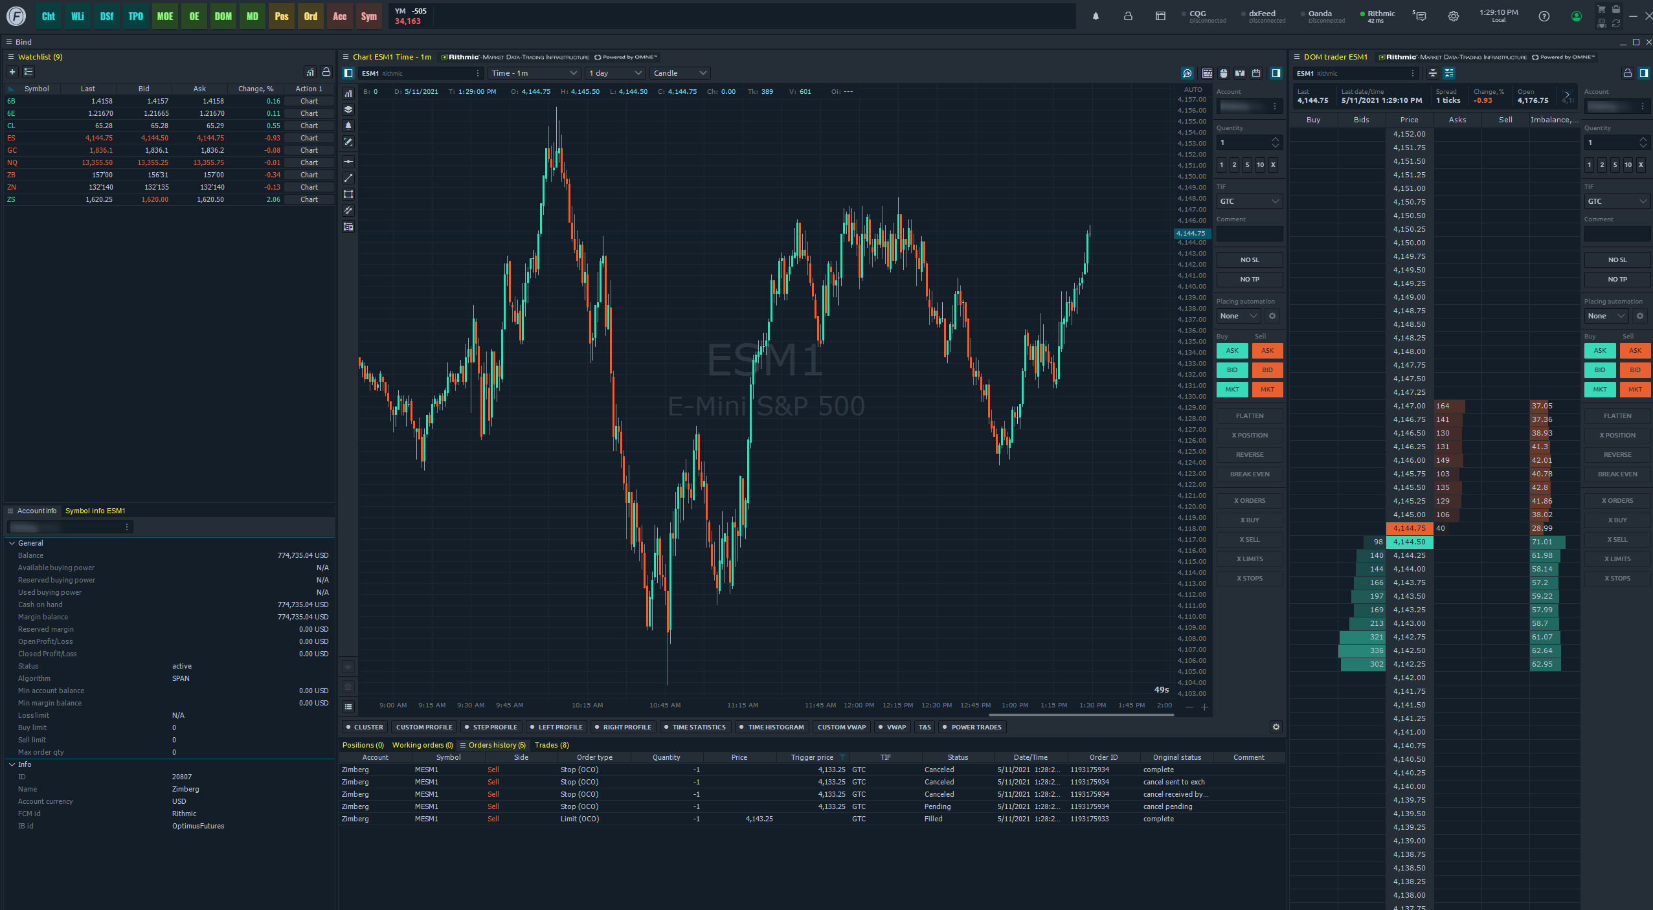Open the 1 day history range dropdown
1653x910 pixels.
click(x=615, y=73)
